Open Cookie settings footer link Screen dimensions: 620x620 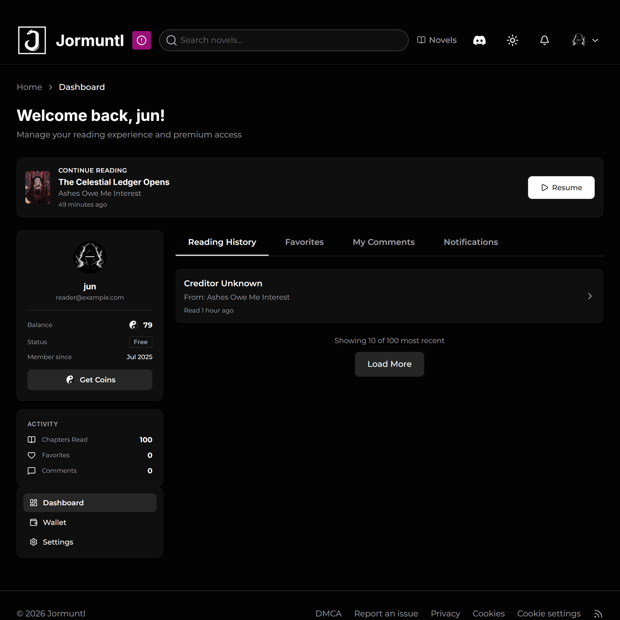tap(549, 614)
